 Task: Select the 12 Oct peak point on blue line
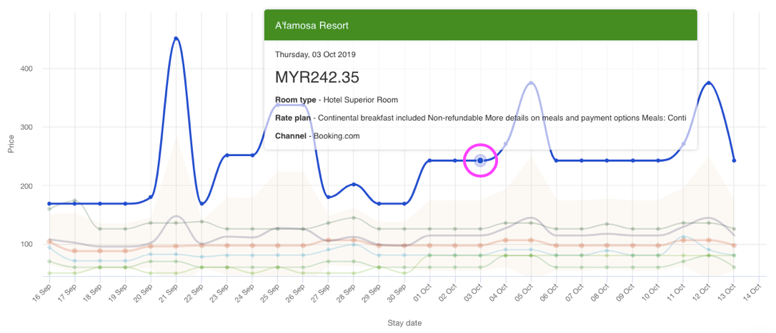(x=708, y=83)
